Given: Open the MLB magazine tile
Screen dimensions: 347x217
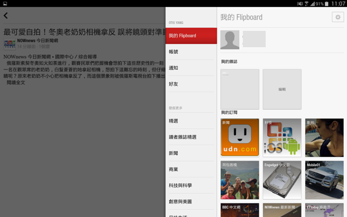Looking at the screenshot, I should coord(240,89).
